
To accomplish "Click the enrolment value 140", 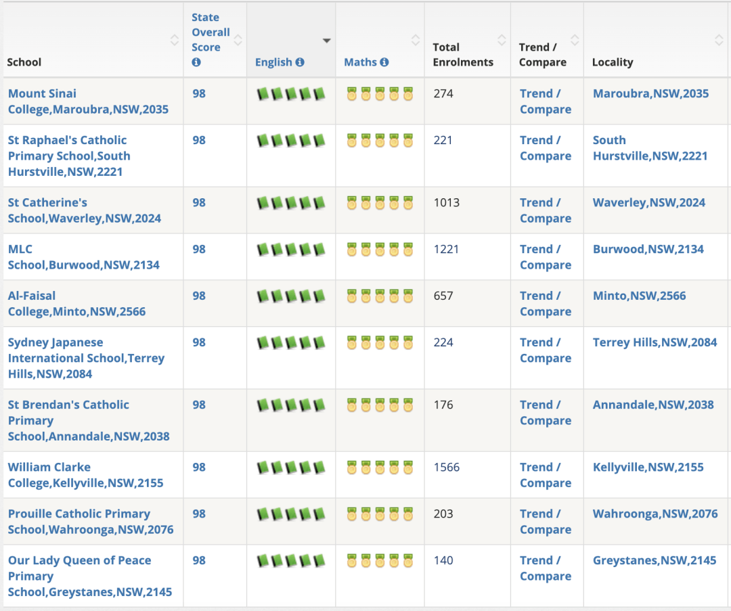I will coord(443,561).
